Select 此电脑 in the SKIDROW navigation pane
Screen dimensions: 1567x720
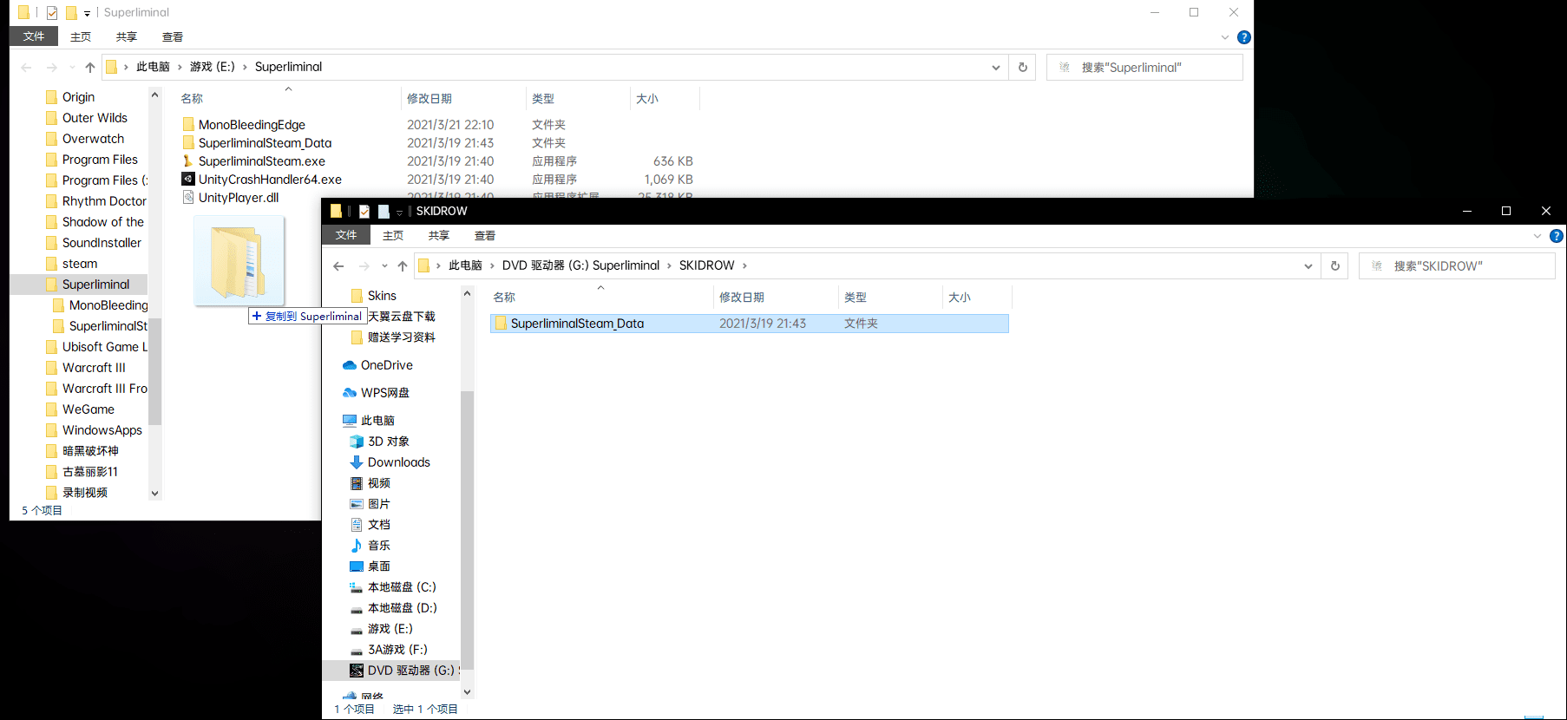click(369, 421)
